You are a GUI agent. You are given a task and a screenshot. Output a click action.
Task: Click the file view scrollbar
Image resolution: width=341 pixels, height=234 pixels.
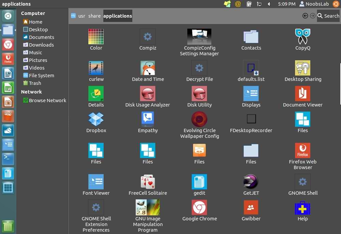point(340,83)
